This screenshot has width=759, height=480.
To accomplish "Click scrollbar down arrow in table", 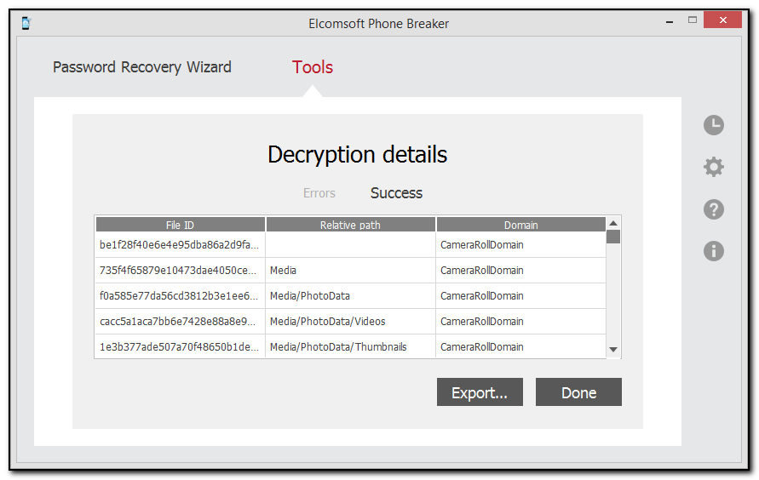I will click(613, 350).
